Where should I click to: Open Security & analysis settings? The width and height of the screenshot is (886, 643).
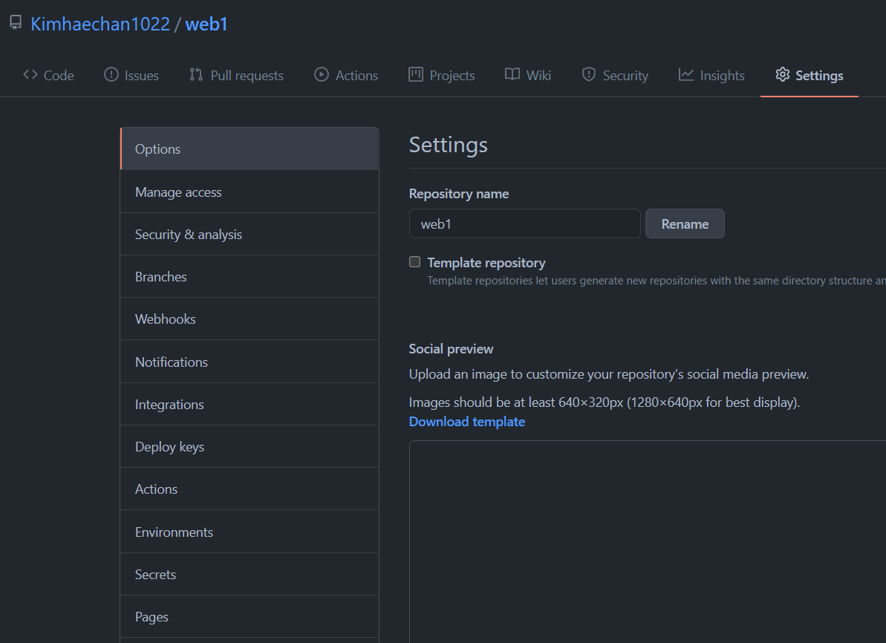pyautogui.click(x=250, y=235)
